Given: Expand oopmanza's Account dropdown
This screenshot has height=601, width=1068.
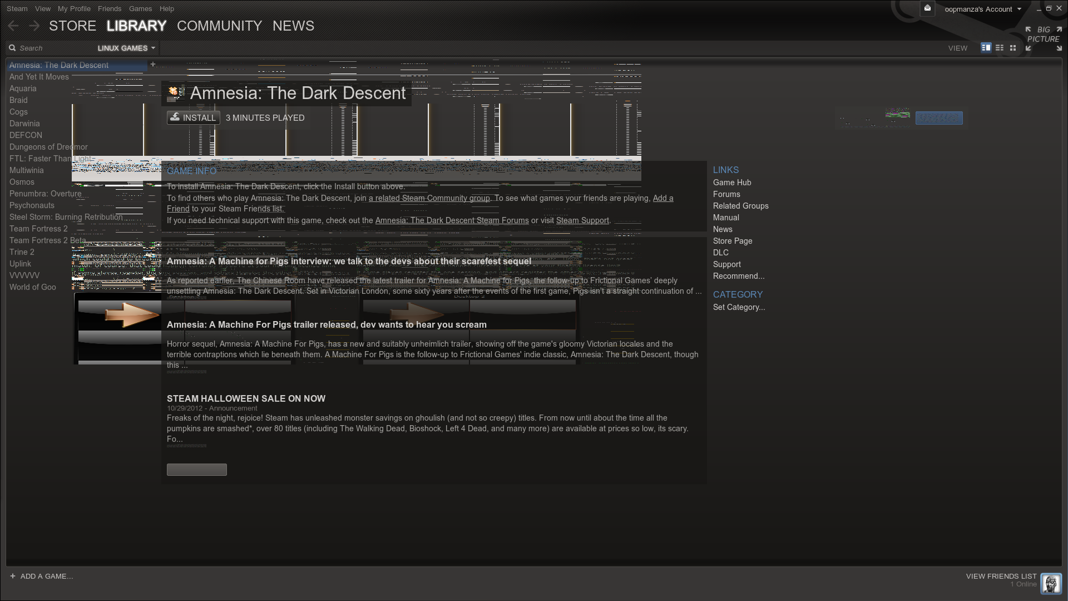Looking at the screenshot, I should (x=982, y=9).
